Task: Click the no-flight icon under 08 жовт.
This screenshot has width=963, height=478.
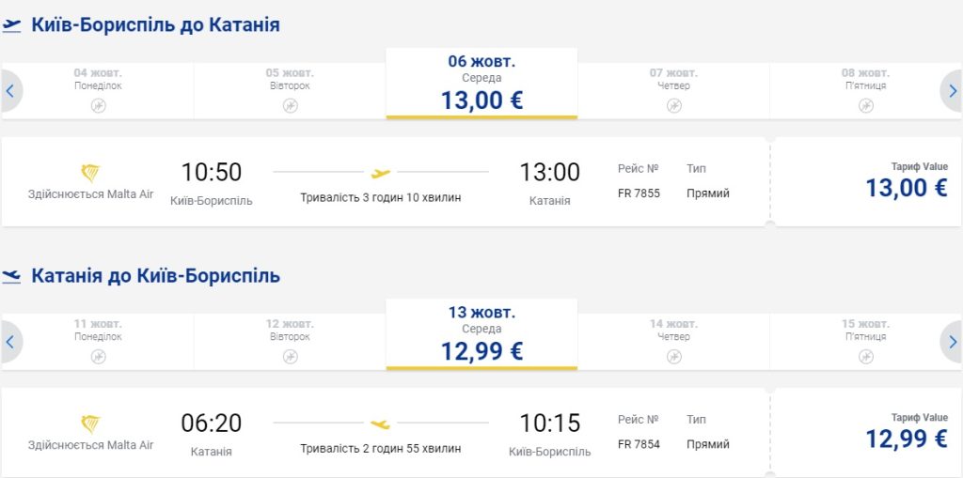Action: tap(865, 105)
